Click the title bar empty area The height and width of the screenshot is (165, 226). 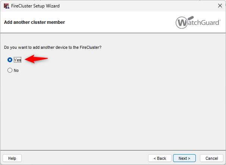click(137, 6)
